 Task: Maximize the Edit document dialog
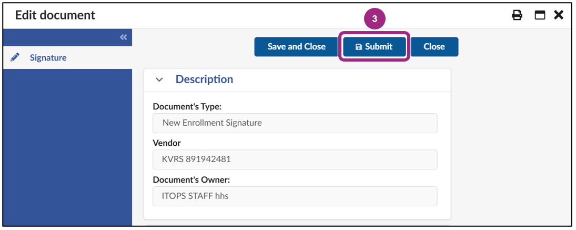(540, 15)
